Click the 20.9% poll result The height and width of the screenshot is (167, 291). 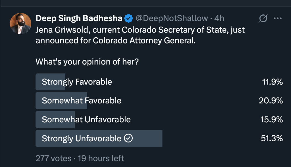tap(271, 101)
